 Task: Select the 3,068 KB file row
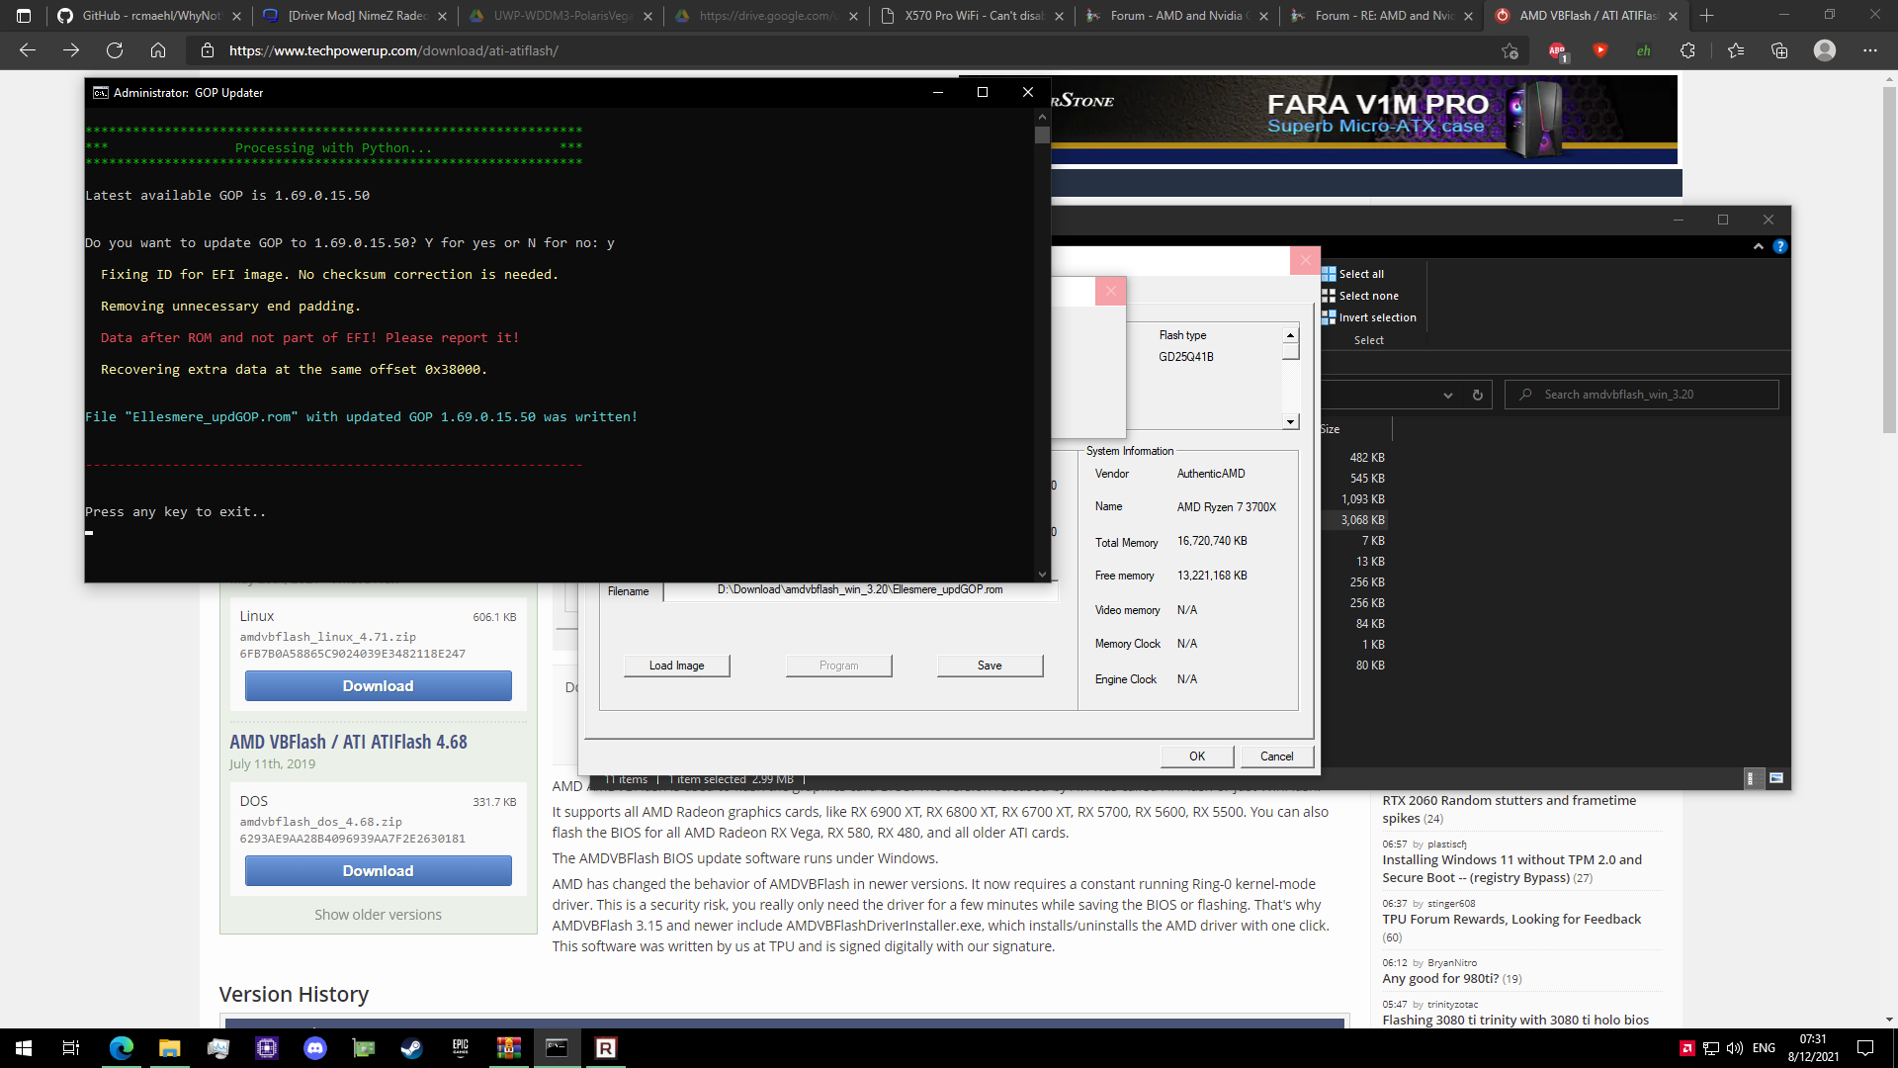(1354, 520)
